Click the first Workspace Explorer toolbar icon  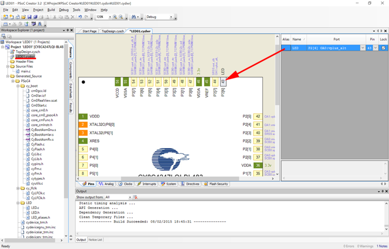3,36
